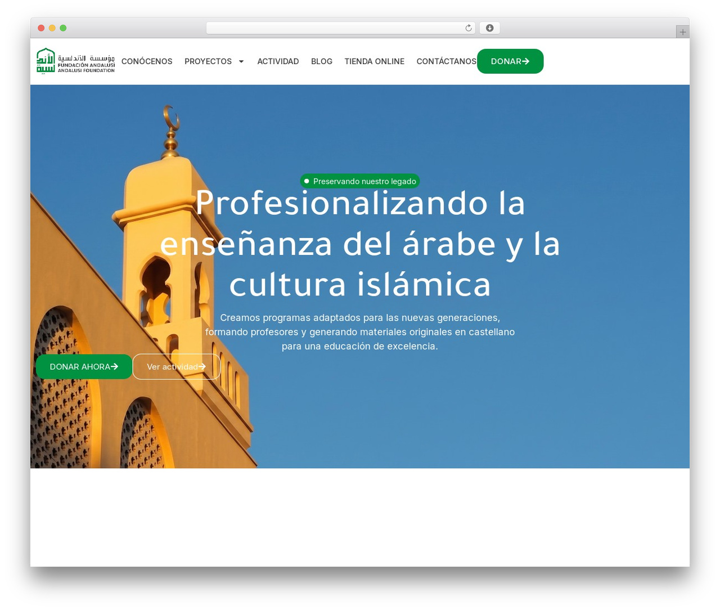Click the 'Preservando nuestro legado' badge

[x=360, y=181]
